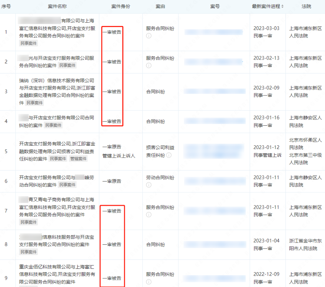325x287 pixels.
Task: Click the 民事案件 tag in row 2
Action: pos(67,65)
